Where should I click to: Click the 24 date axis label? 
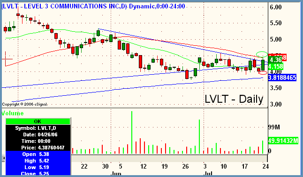(265, 166)
